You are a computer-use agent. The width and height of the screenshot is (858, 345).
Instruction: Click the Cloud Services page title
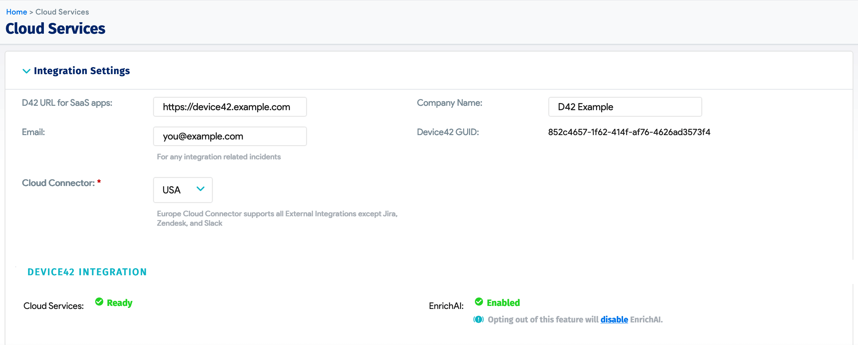(55, 28)
